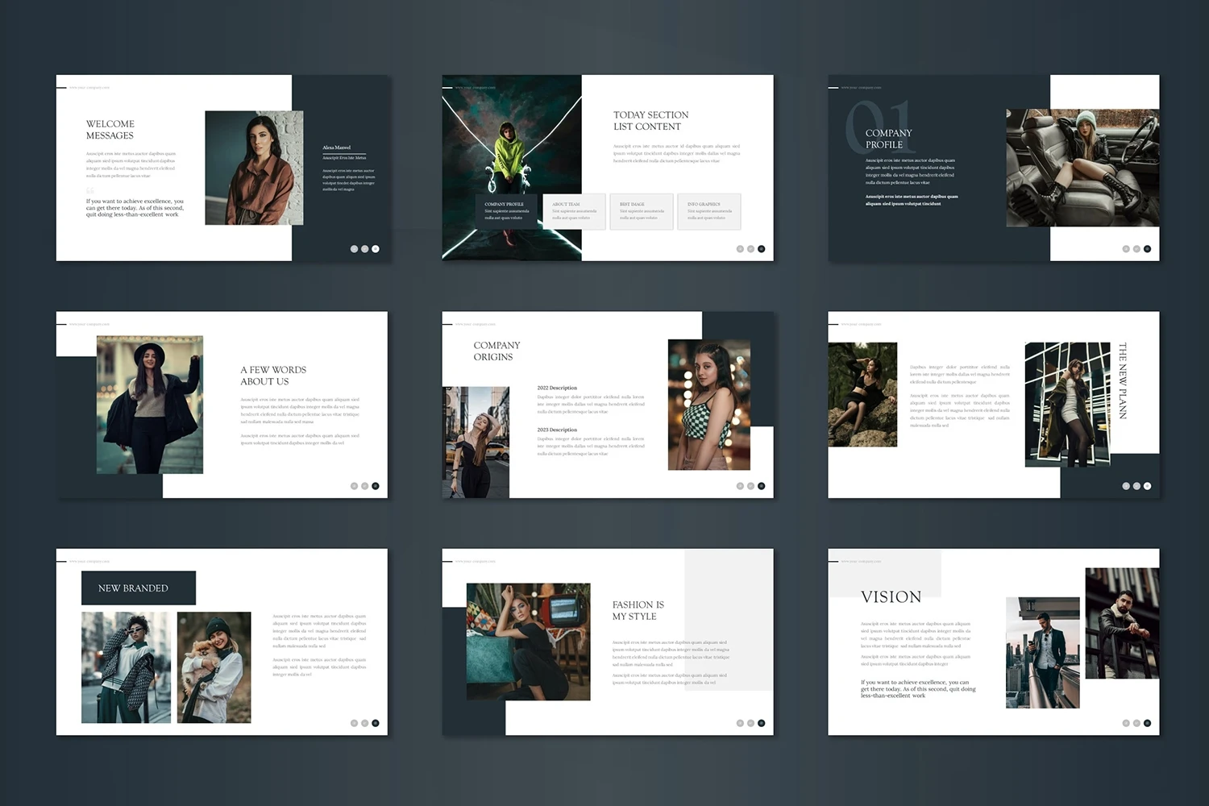
Task: Click the Company Profile box on the list content slide
Action: (x=505, y=211)
